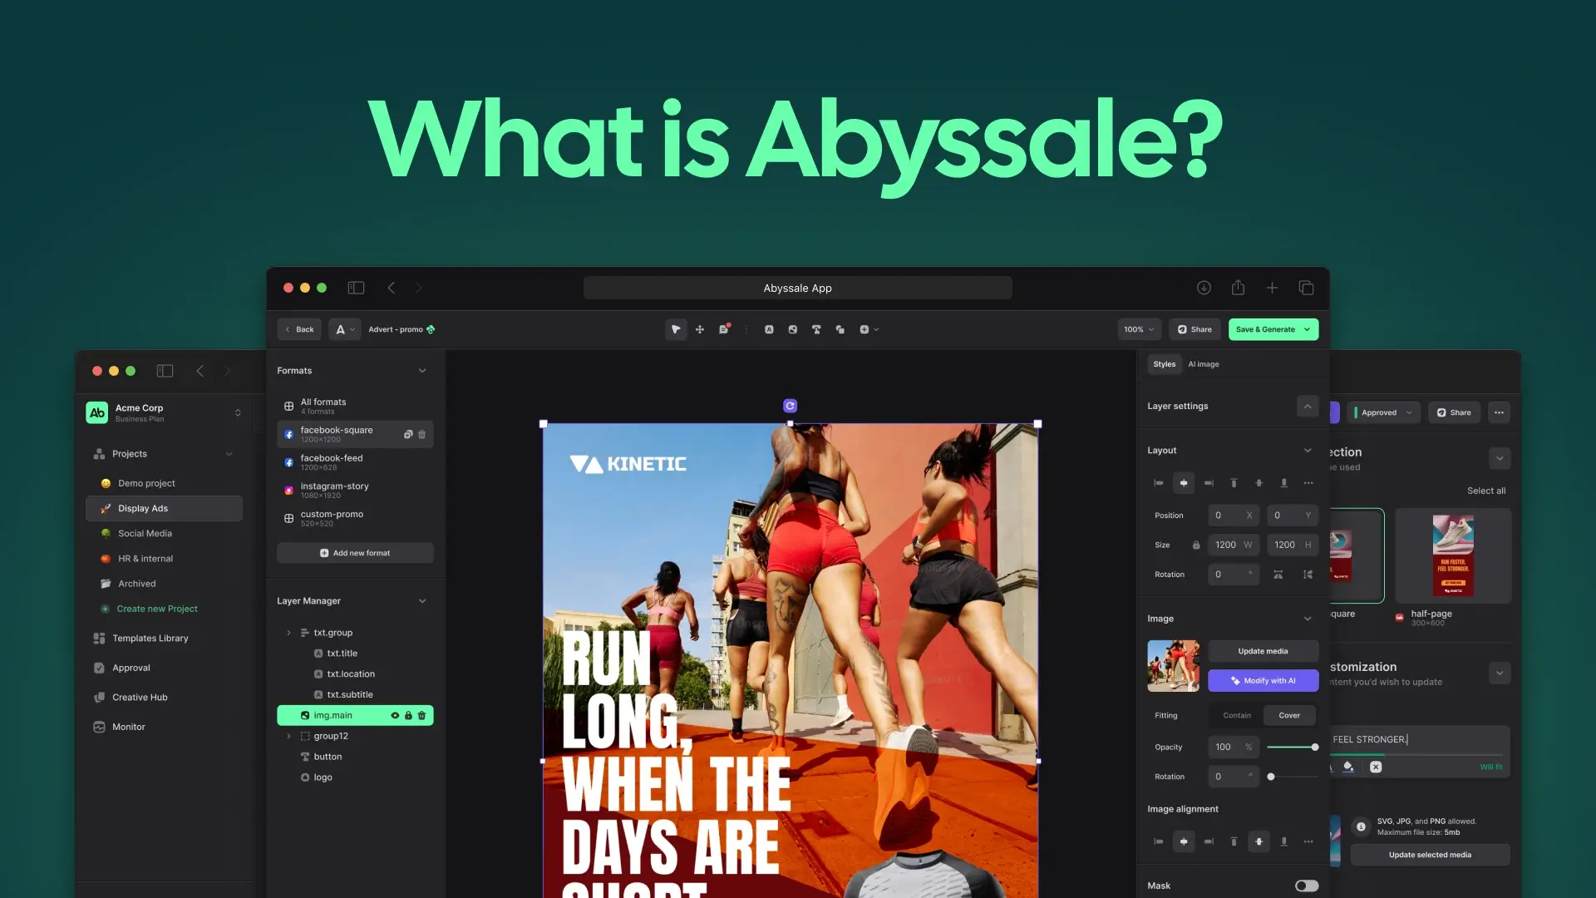
Task: Select the move/pan tool
Action: (700, 329)
